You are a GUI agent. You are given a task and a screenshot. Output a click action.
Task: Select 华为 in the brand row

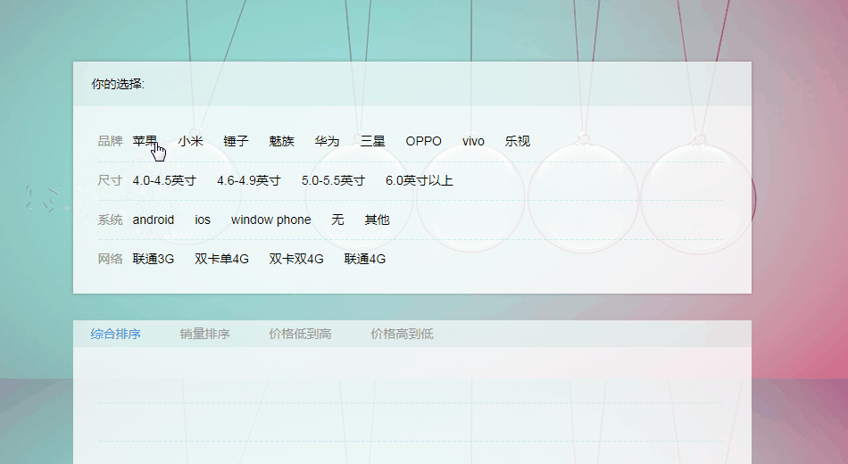click(328, 141)
